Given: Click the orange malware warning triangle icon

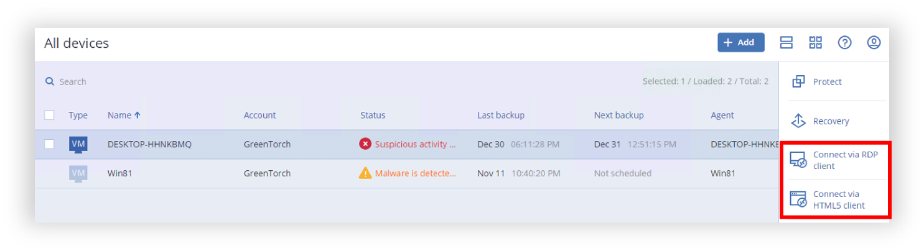Looking at the screenshot, I should pos(365,173).
